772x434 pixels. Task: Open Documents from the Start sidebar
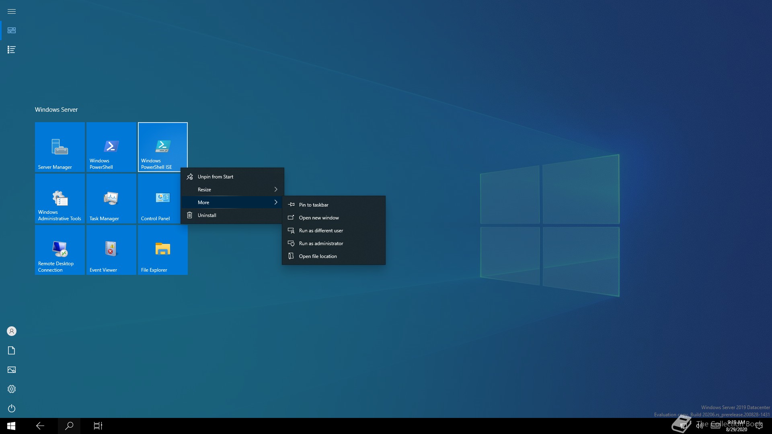pos(12,350)
